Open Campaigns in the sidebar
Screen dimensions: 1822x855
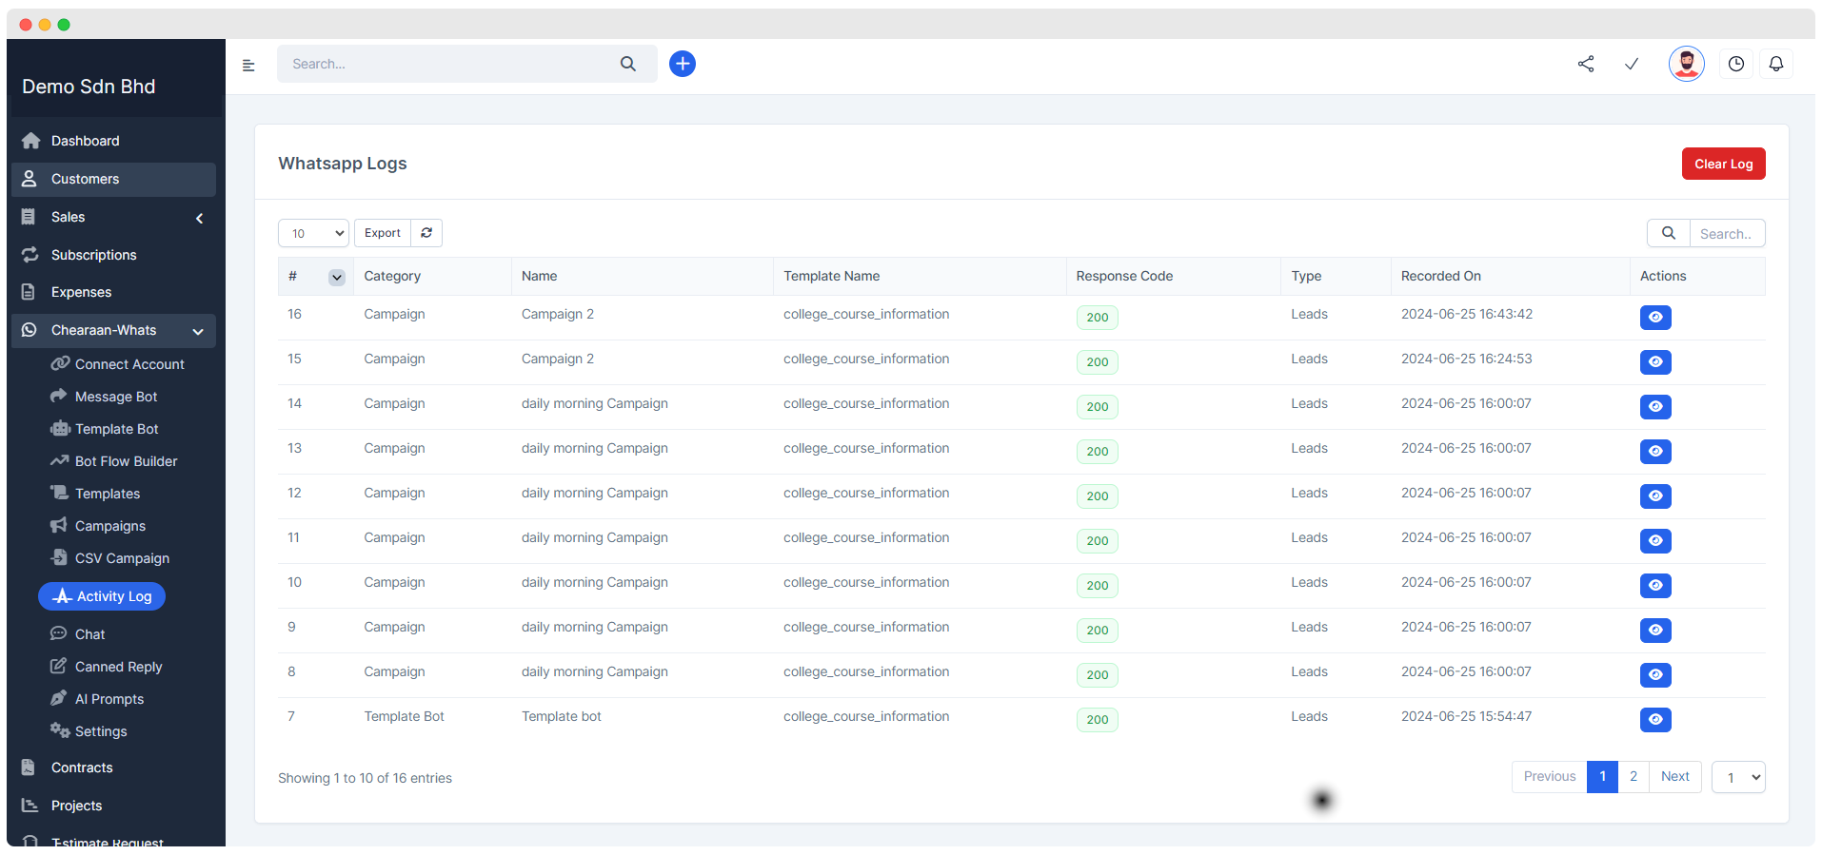110,526
